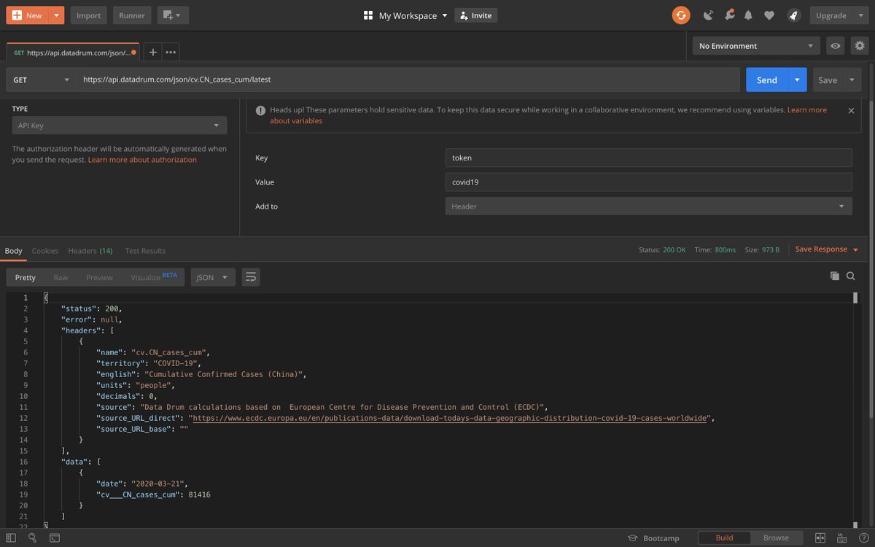The width and height of the screenshot is (875, 547).
Task: Click the Import button
Action: [x=89, y=15]
